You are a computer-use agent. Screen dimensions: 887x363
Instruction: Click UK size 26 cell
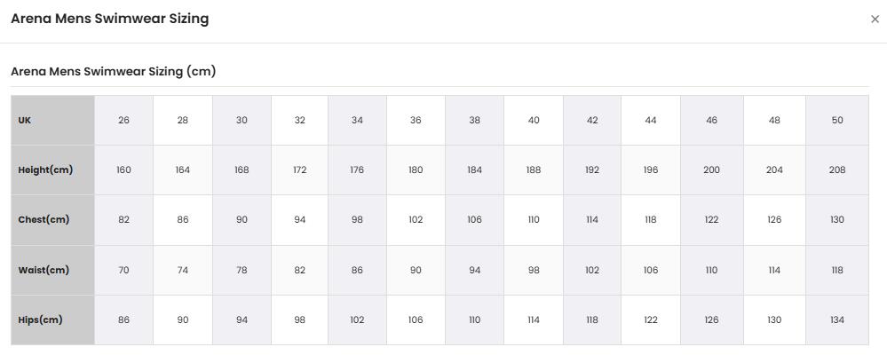124,120
